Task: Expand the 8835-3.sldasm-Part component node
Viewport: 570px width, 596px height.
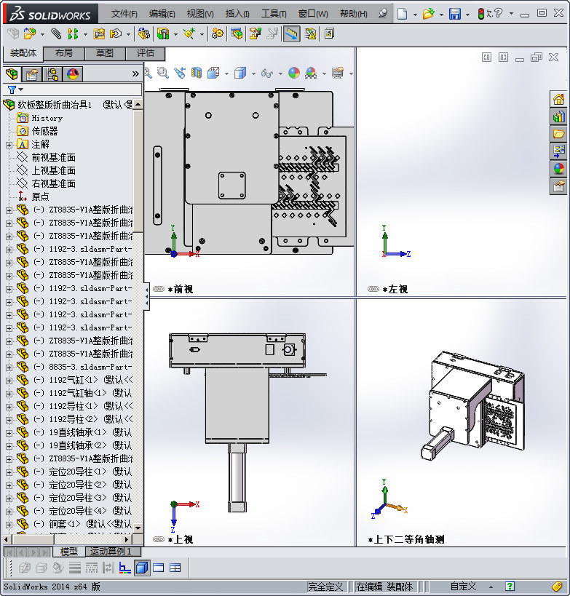Action: (9, 367)
